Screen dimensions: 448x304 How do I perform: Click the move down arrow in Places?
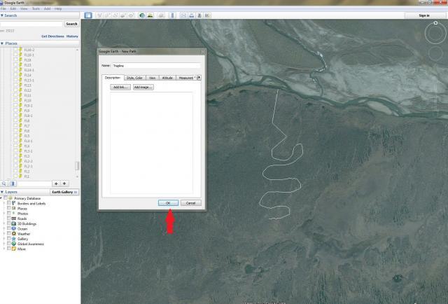tap(64, 183)
